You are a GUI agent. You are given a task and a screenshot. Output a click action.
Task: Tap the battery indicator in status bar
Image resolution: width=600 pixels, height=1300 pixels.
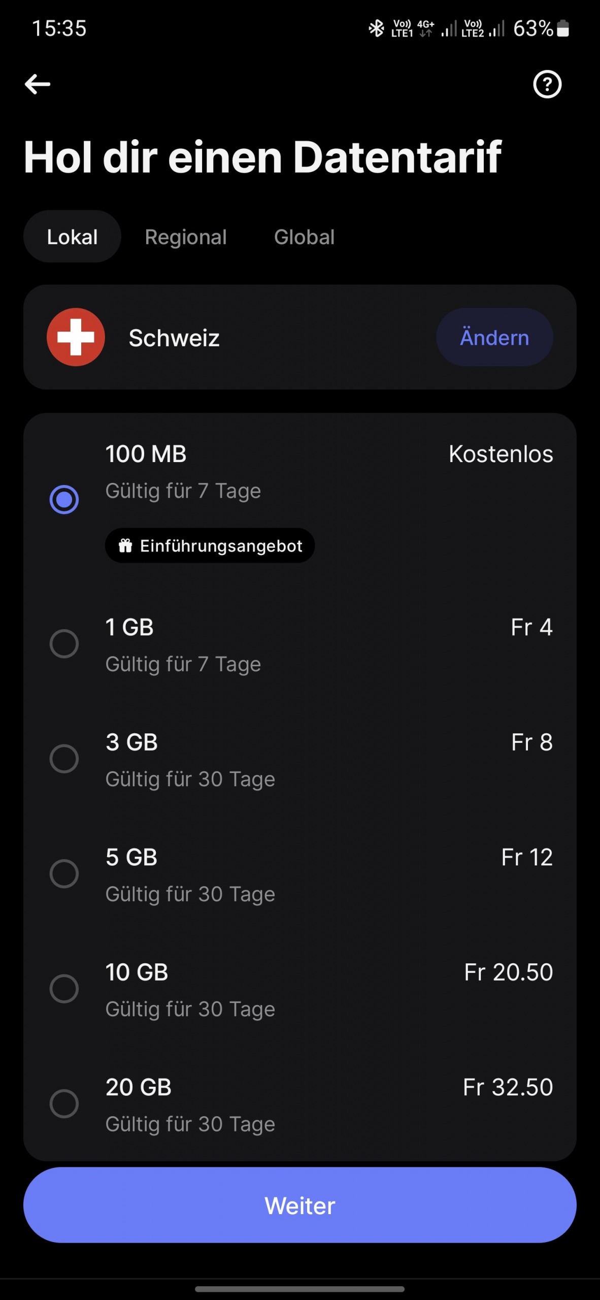coord(562,28)
